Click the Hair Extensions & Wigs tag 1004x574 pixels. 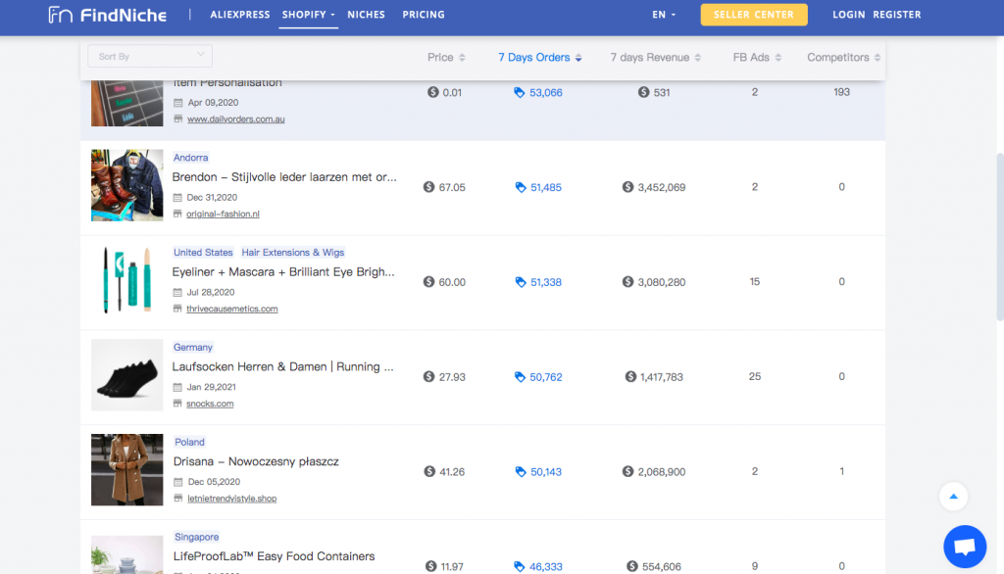point(292,252)
